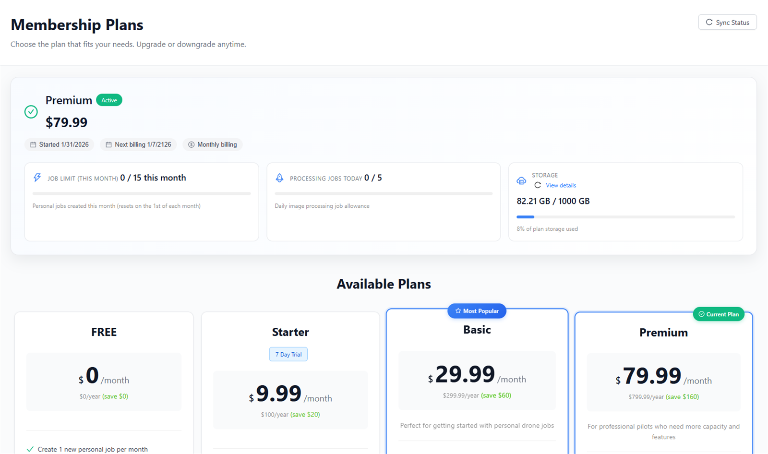Click the star icon in Most Popular badge

tap(458, 311)
